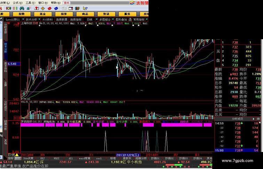263x169 pixels.
Task: Click 选择指标 in the chart toolbar
Action: [75, 19]
